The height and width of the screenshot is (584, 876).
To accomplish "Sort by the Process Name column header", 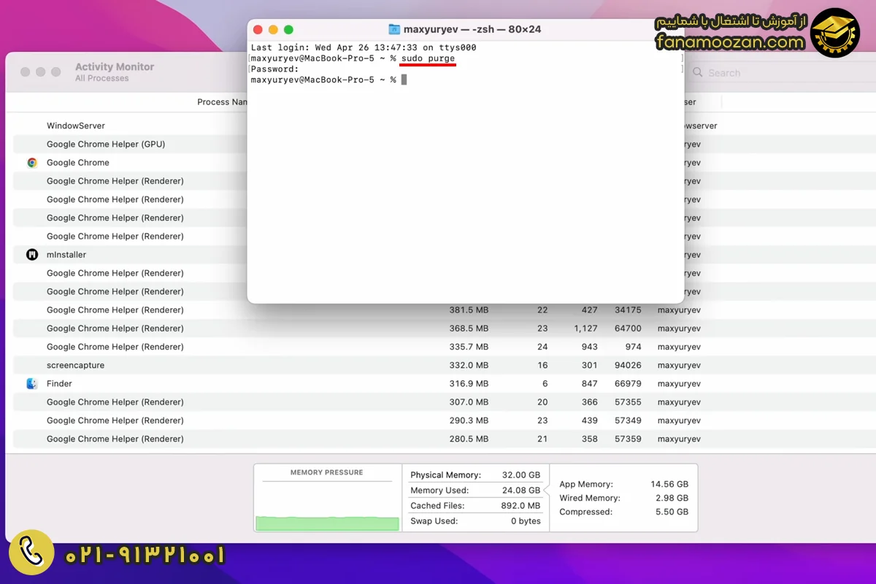I will (x=223, y=102).
